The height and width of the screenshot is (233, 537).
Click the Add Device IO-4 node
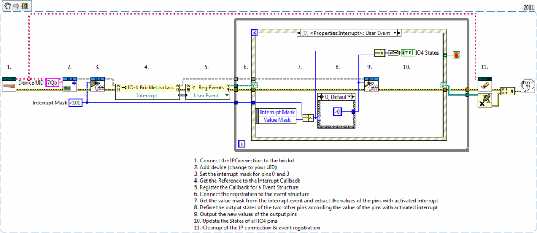click(x=70, y=85)
